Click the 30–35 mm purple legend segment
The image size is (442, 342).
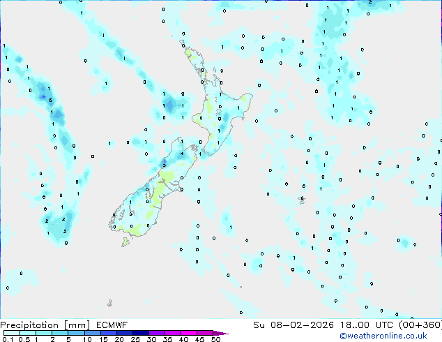click(x=156, y=333)
